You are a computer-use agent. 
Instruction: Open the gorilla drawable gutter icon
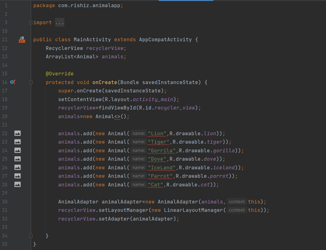[x=17, y=151]
